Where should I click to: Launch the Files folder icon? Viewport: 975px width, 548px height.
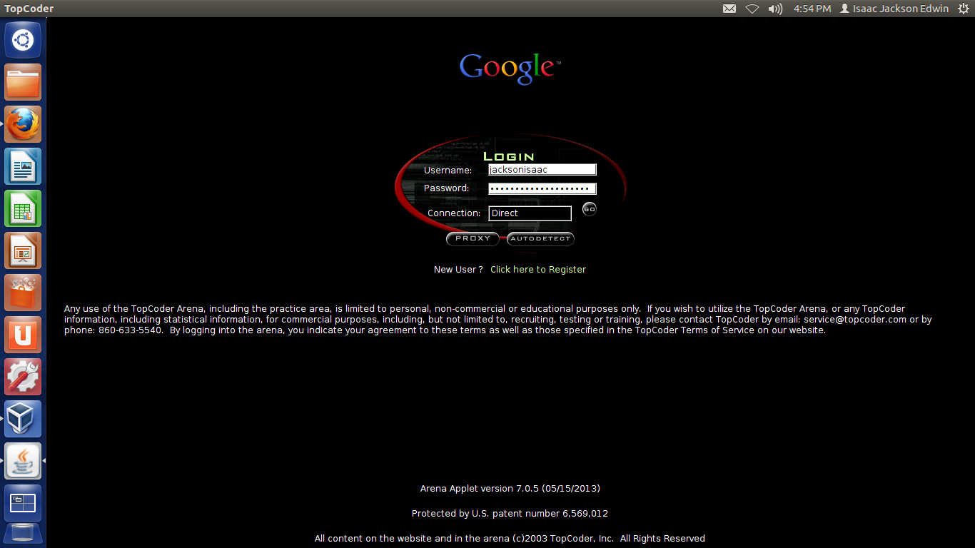[x=23, y=82]
